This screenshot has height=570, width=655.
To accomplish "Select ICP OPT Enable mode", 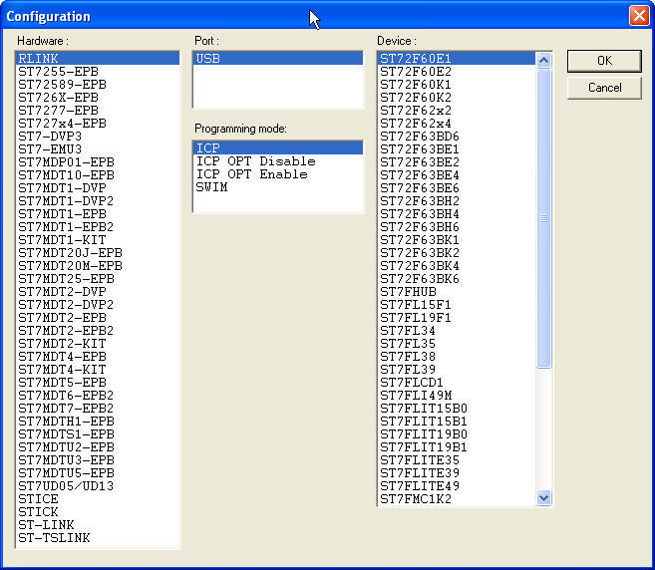I will [278, 173].
